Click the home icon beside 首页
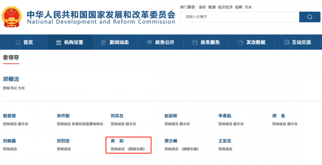Screen dimensions: 322x165 click(x=18, y=42)
